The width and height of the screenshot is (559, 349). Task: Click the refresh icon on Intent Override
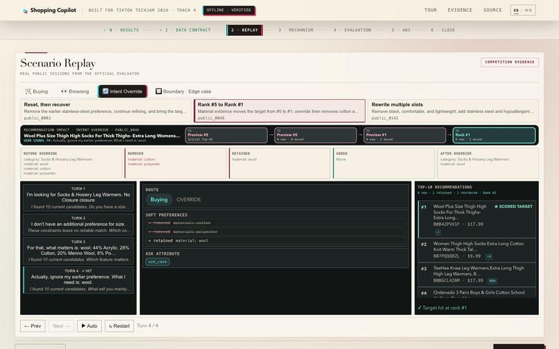click(105, 91)
